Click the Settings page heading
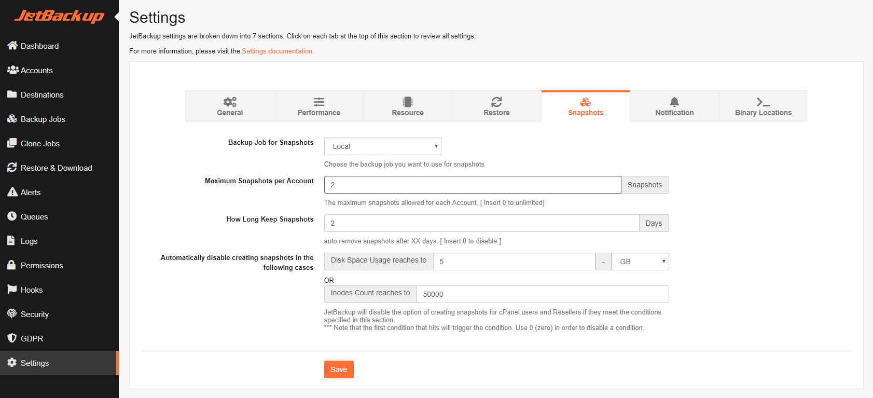The height and width of the screenshot is (398, 873). coord(157,18)
